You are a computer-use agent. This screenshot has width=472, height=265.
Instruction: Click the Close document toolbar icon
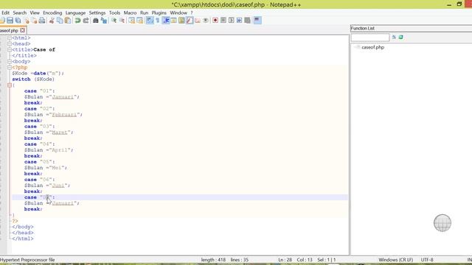pyautogui.click(x=27, y=21)
